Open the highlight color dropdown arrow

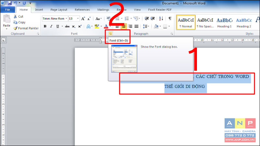(101, 26)
